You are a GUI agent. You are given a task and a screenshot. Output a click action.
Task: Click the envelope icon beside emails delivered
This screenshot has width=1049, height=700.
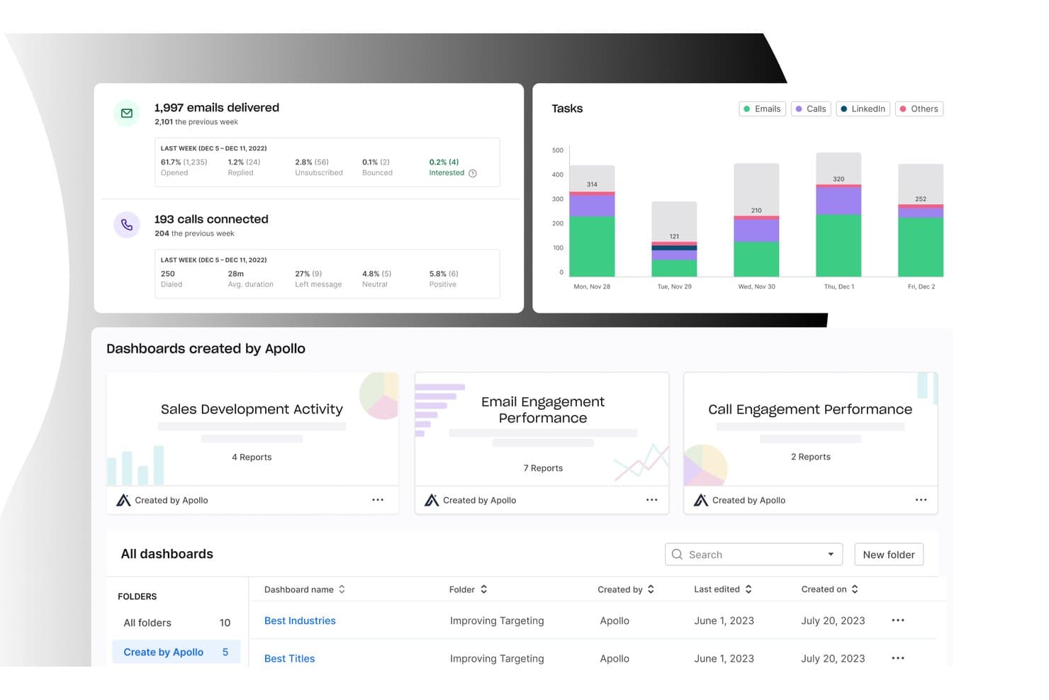127,113
